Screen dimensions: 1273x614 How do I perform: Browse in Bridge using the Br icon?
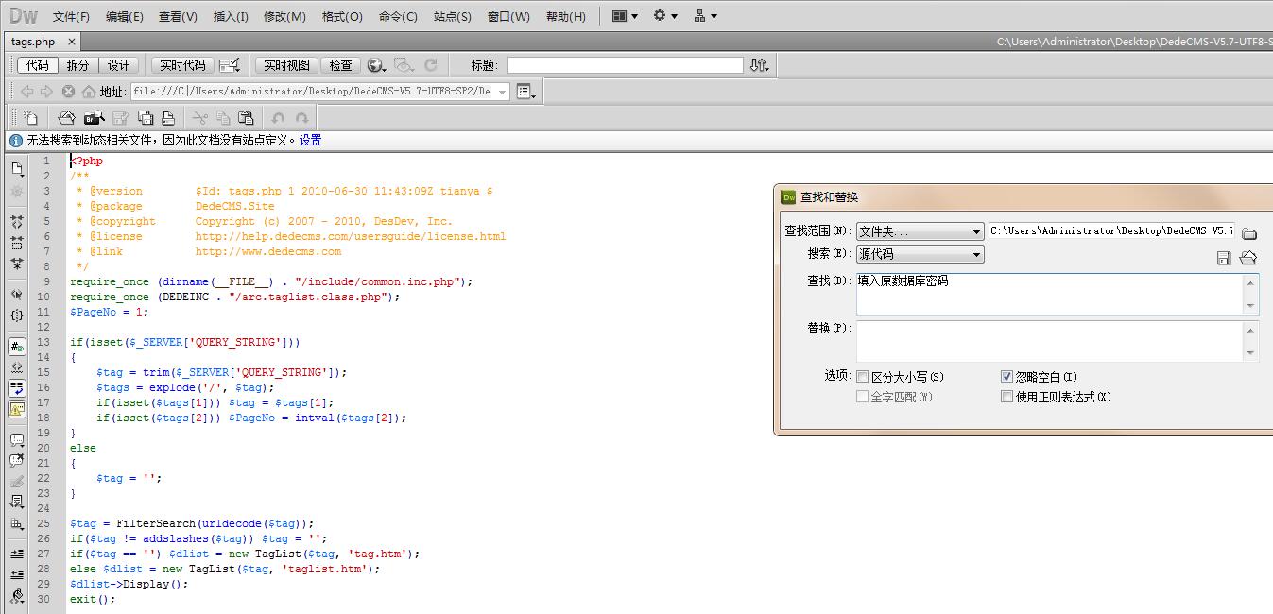[93, 118]
